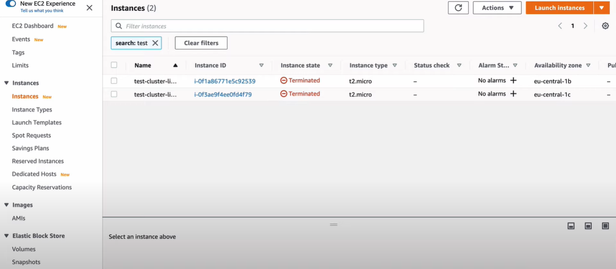Add alarm plus icon for eu-central-1b row
616x269 pixels.
513,80
